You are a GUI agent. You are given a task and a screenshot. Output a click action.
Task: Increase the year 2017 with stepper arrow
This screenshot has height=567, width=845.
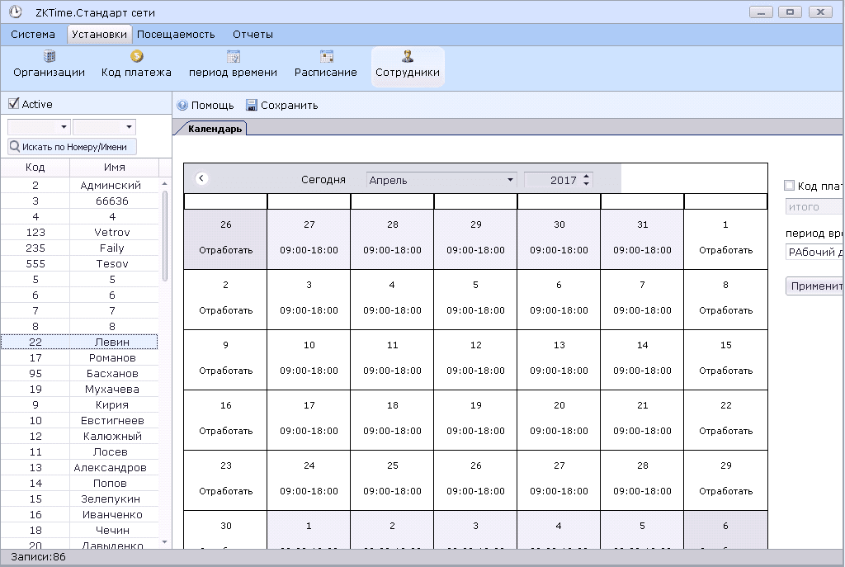pyautogui.click(x=587, y=176)
